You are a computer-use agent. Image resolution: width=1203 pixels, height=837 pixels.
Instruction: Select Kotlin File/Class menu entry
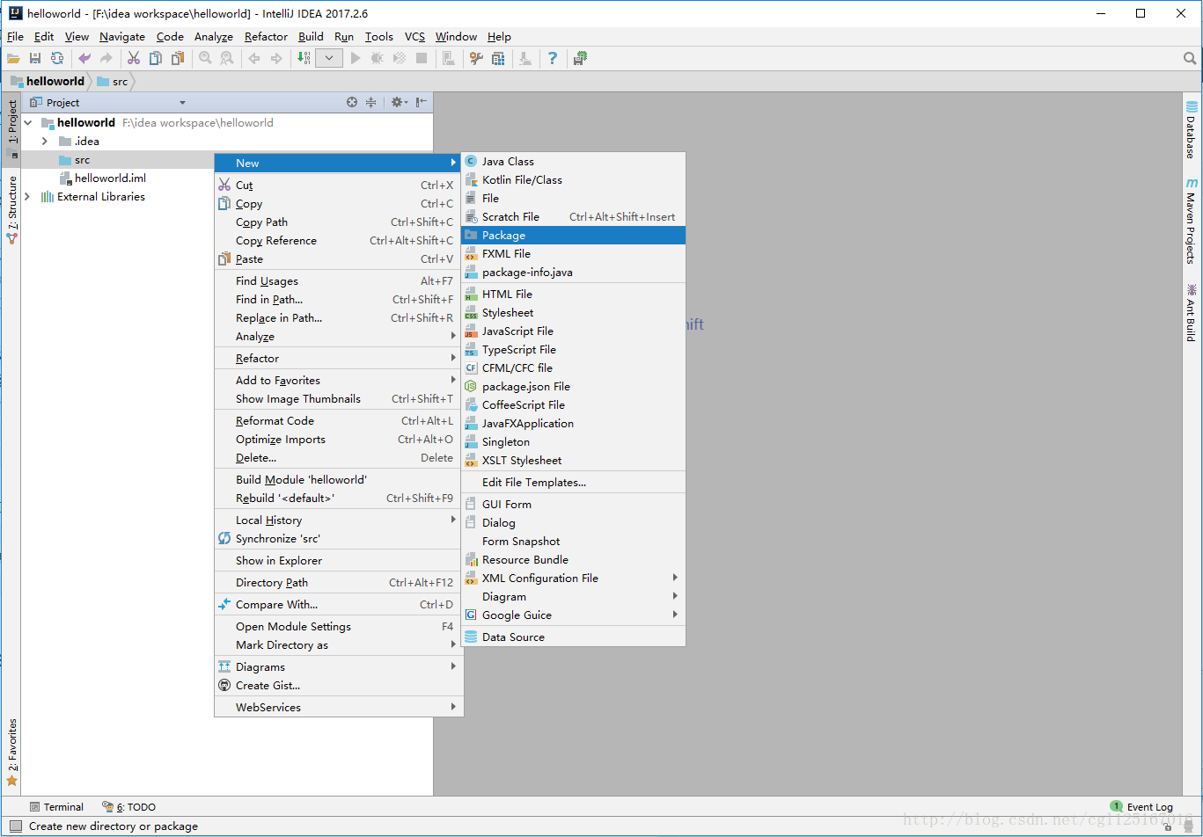coord(573,179)
